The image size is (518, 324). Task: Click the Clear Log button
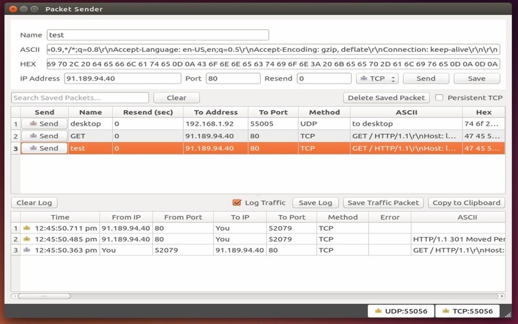pos(34,203)
